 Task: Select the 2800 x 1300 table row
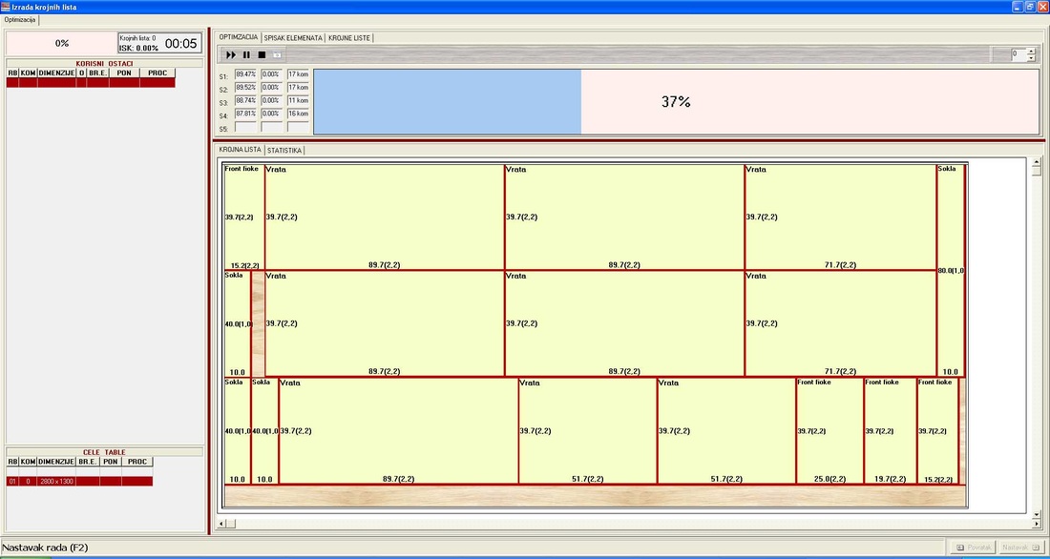[54, 482]
